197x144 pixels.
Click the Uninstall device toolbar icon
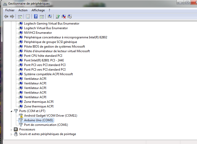(x=64, y=16)
